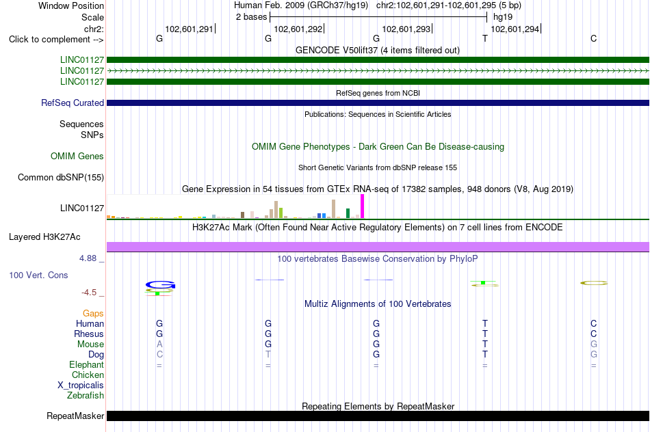This screenshot has height=432, width=650.
Task: Select the Dog alignment row label
Action: tap(96, 355)
